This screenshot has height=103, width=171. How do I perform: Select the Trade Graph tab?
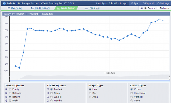(66, 8)
